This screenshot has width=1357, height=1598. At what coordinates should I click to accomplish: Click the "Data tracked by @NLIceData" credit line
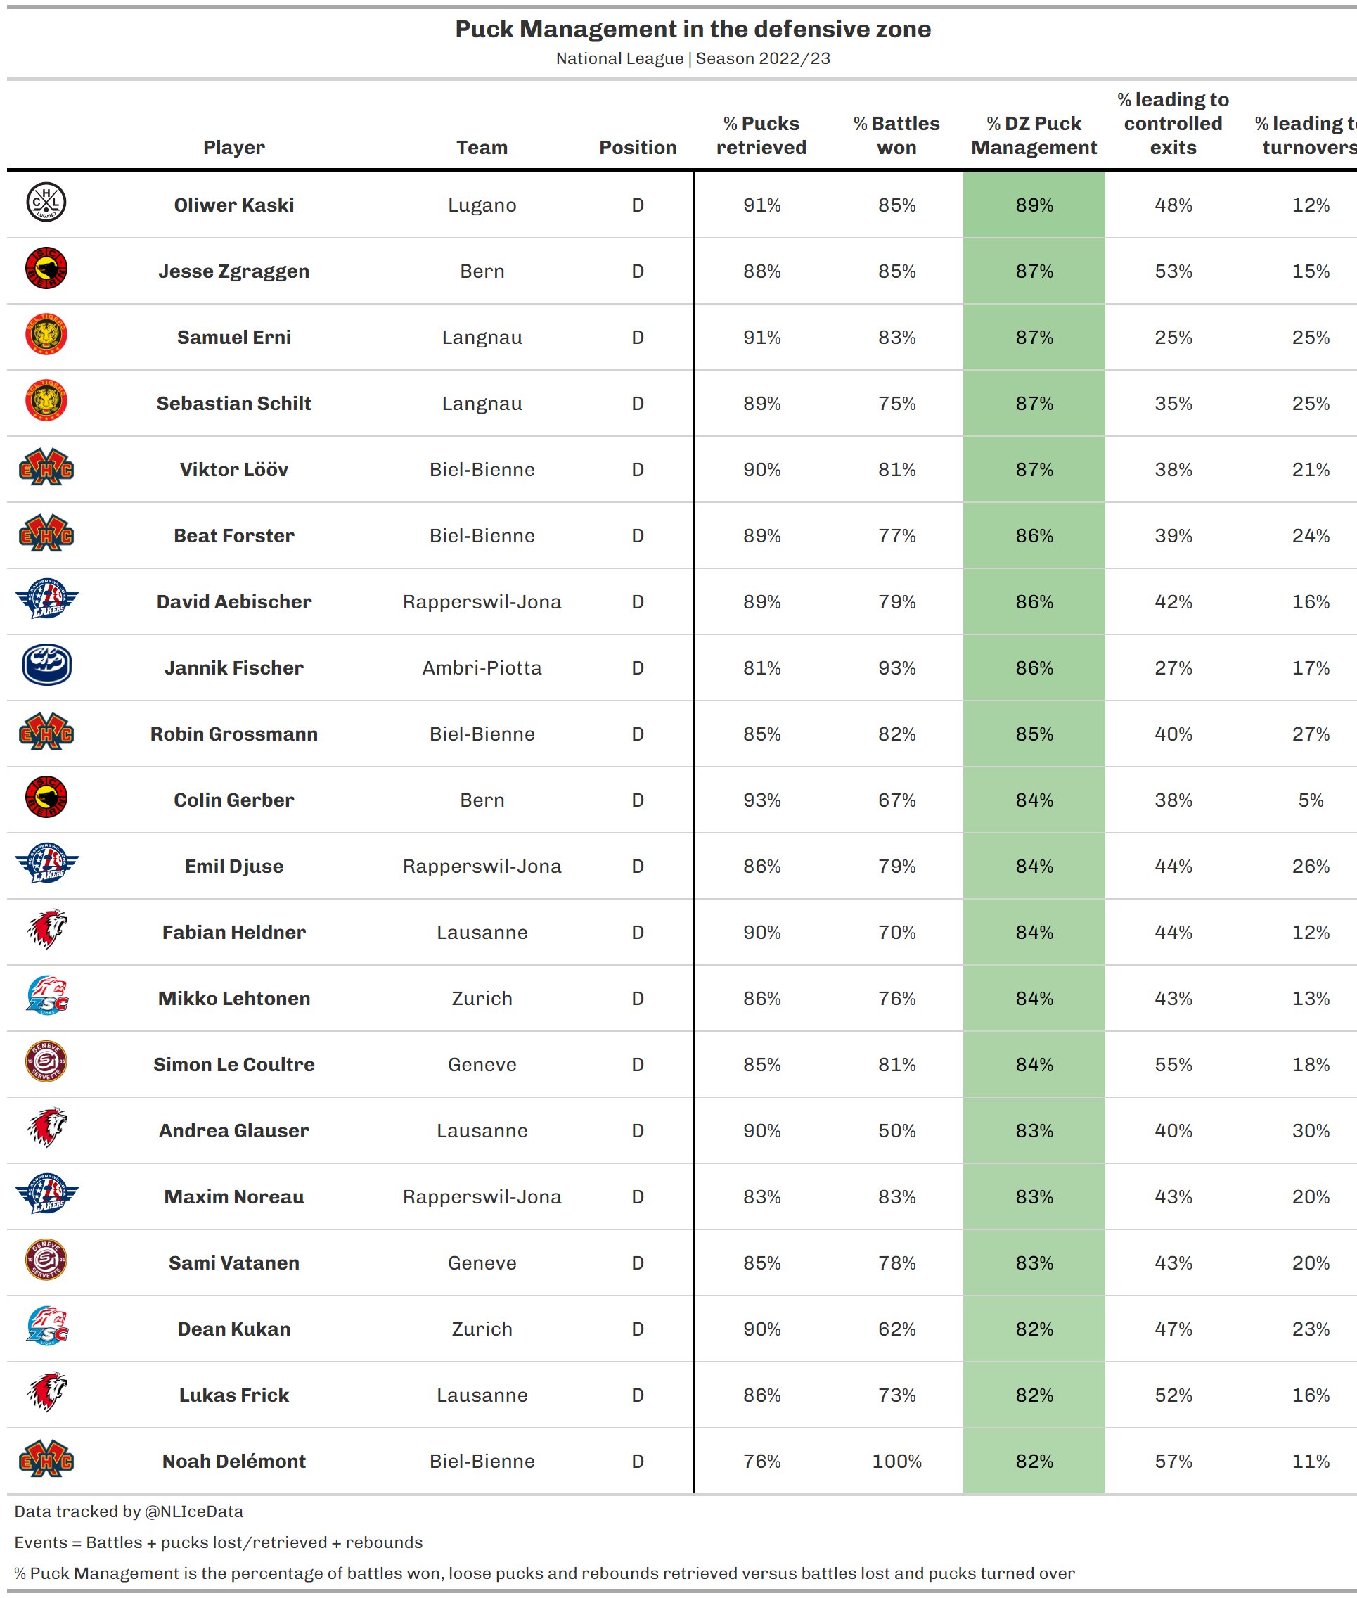pyautogui.click(x=129, y=1511)
